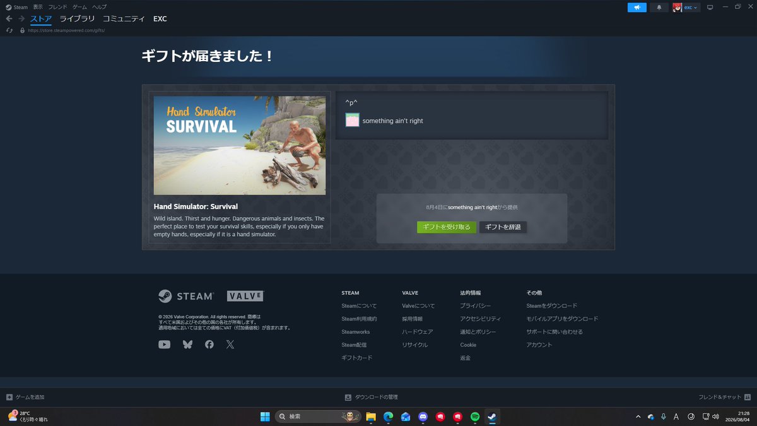Image resolution: width=757 pixels, height=426 pixels.
Task: Open the サポートに問い合わせる link
Action: tap(555, 332)
